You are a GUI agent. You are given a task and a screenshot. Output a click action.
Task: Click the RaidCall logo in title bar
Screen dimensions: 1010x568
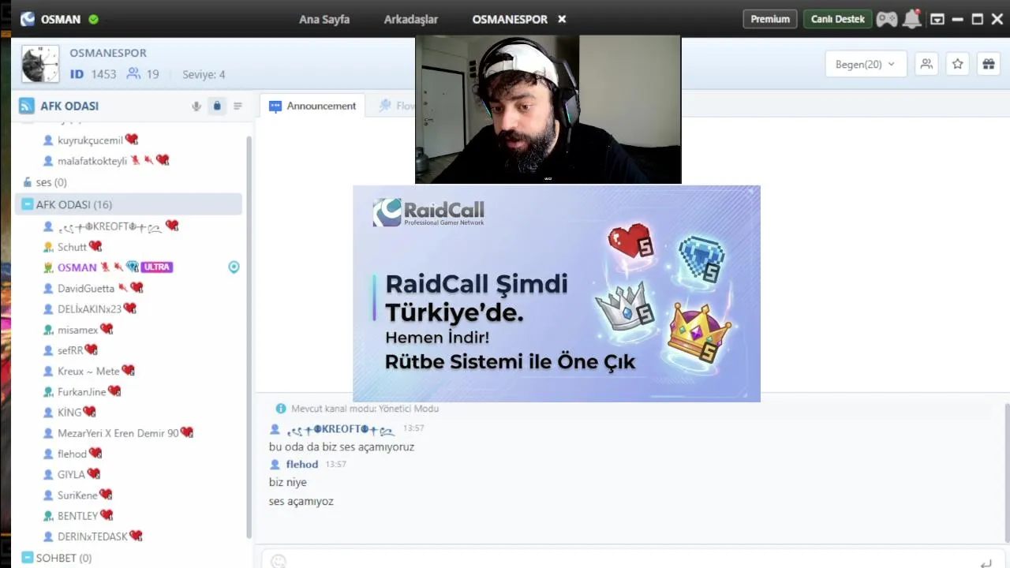click(28, 19)
